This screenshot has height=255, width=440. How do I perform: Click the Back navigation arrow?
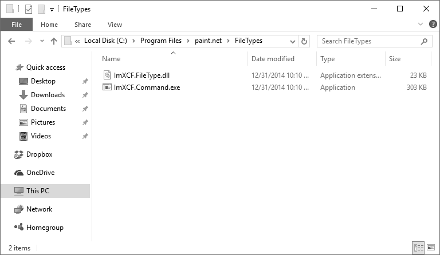(11, 41)
